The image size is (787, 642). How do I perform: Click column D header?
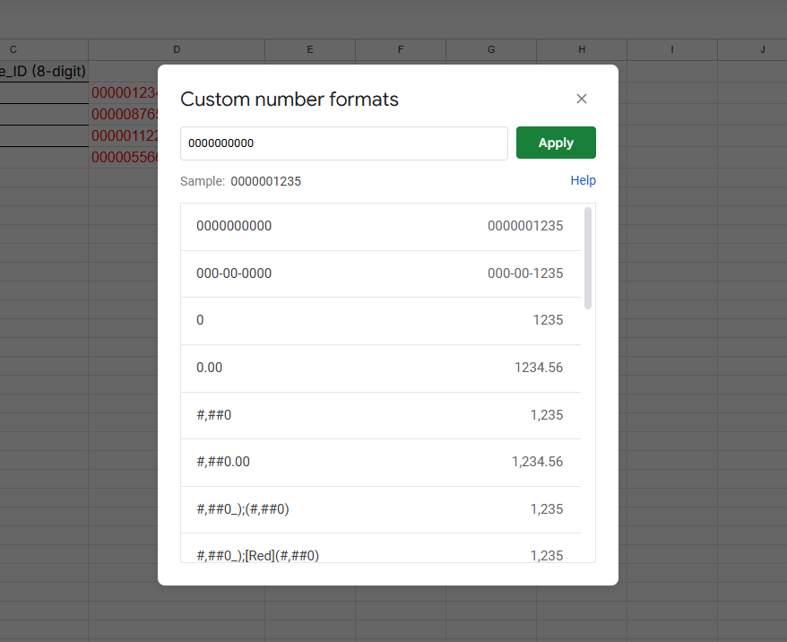(176, 49)
